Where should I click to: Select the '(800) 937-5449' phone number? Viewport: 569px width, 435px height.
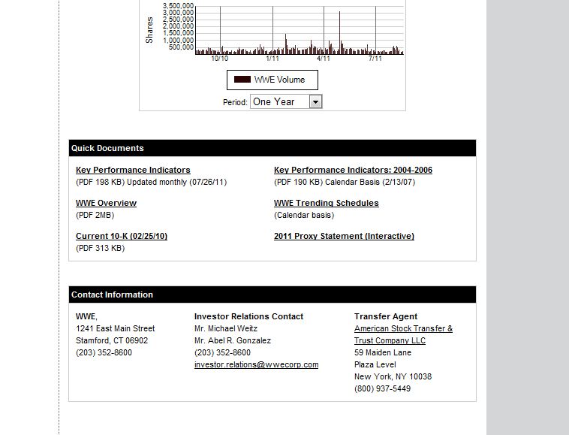point(383,388)
